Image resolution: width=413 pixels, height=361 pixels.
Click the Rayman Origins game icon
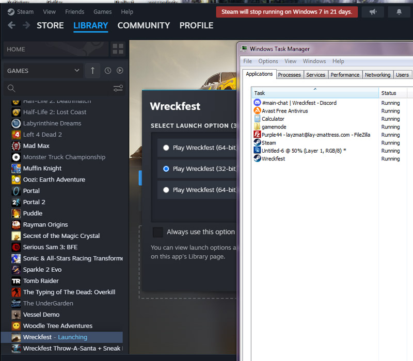(16, 225)
